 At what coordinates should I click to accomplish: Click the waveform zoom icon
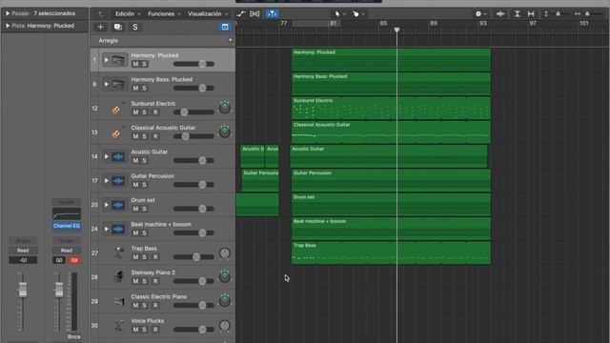[500, 14]
